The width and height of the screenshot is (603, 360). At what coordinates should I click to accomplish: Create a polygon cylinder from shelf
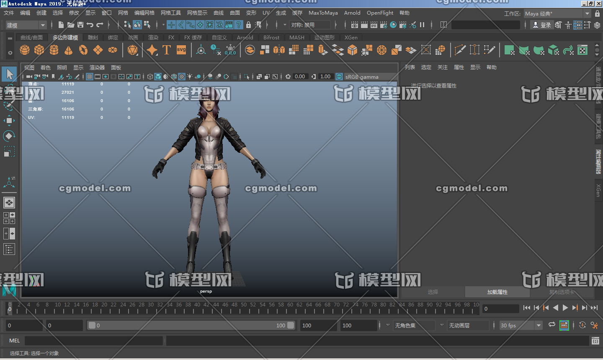tap(54, 50)
